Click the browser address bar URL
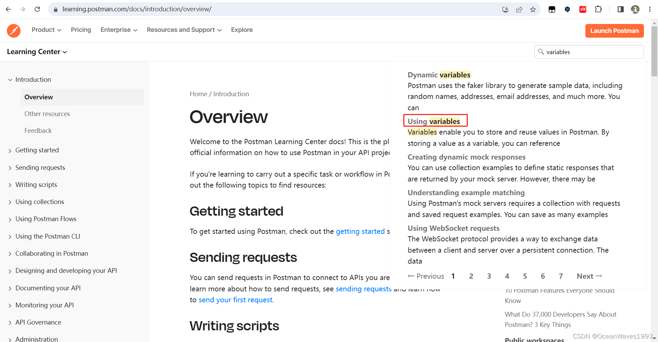This screenshot has width=658, height=342. pos(137,9)
